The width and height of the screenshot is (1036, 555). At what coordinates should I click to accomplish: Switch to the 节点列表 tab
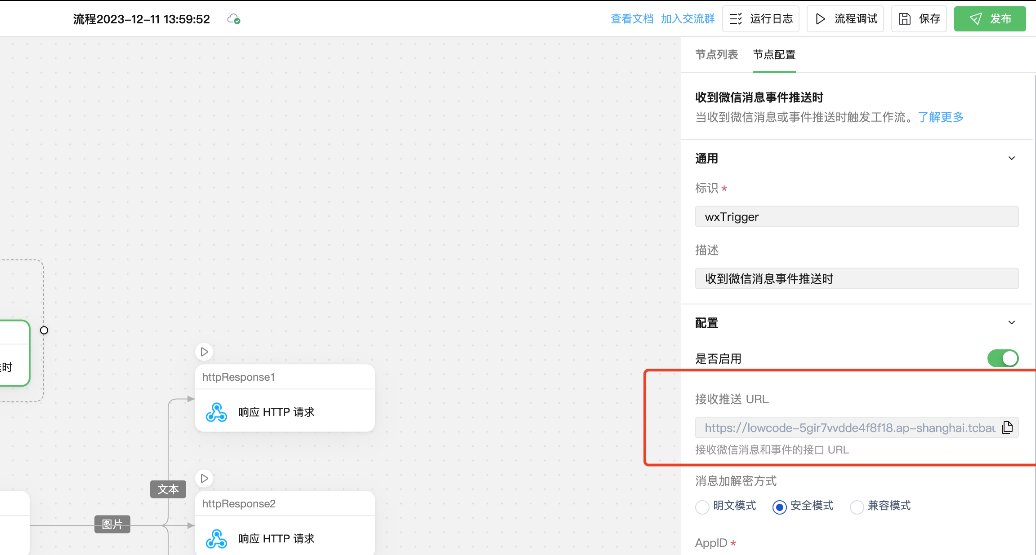(x=716, y=55)
